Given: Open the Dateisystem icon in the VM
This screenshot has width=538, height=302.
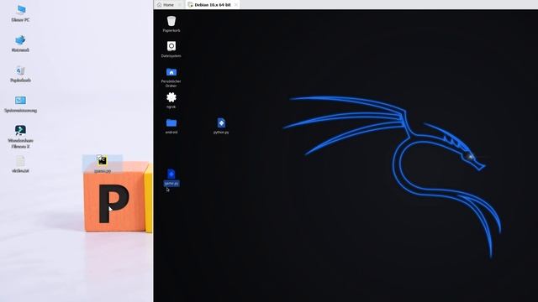Looking at the screenshot, I should (171, 49).
